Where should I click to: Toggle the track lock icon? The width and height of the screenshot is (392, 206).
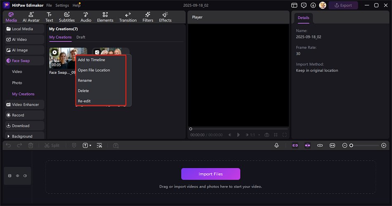[10, 176]
